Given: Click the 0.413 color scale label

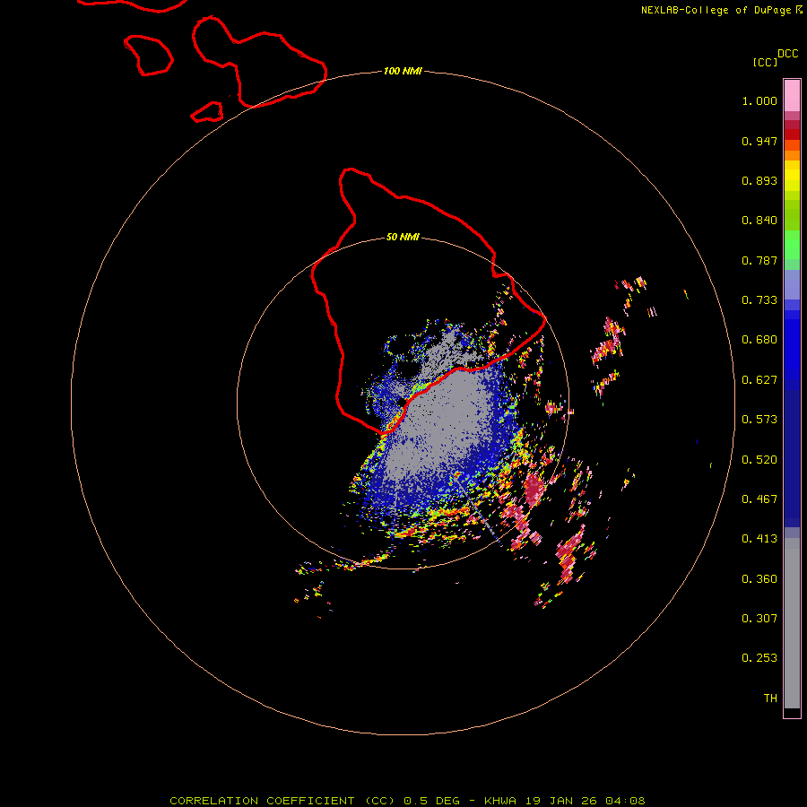Looking at the screenshot, I should [x=759, y=539].
